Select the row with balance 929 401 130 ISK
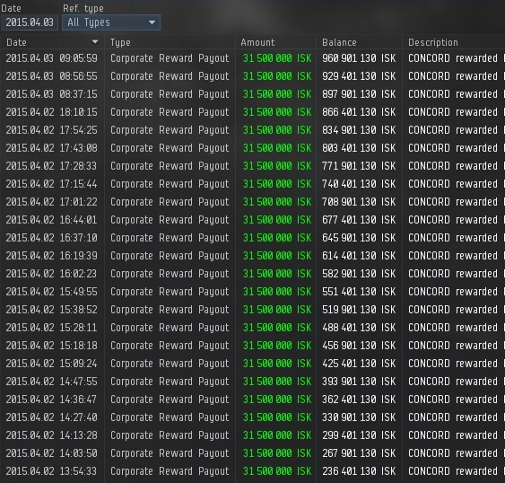Viewport: 505px width, 483px height. pyautogui.click(x=253, y=76)
